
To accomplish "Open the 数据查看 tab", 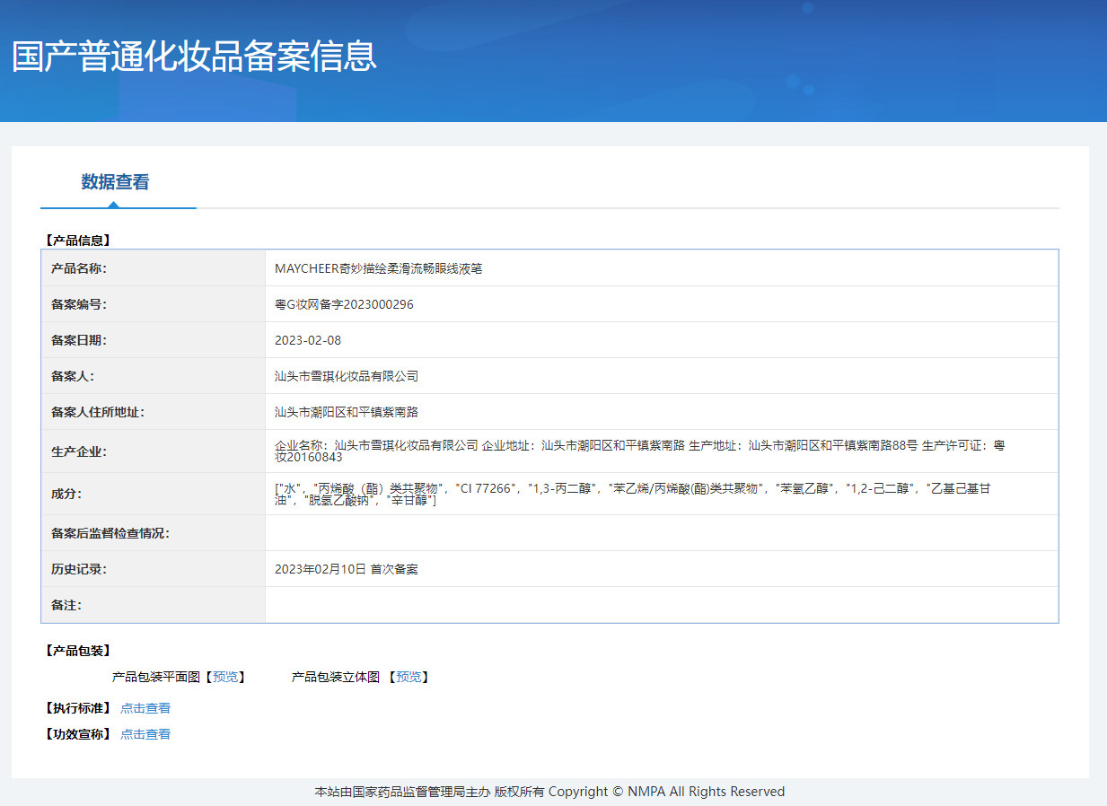I will pos(116,182).
